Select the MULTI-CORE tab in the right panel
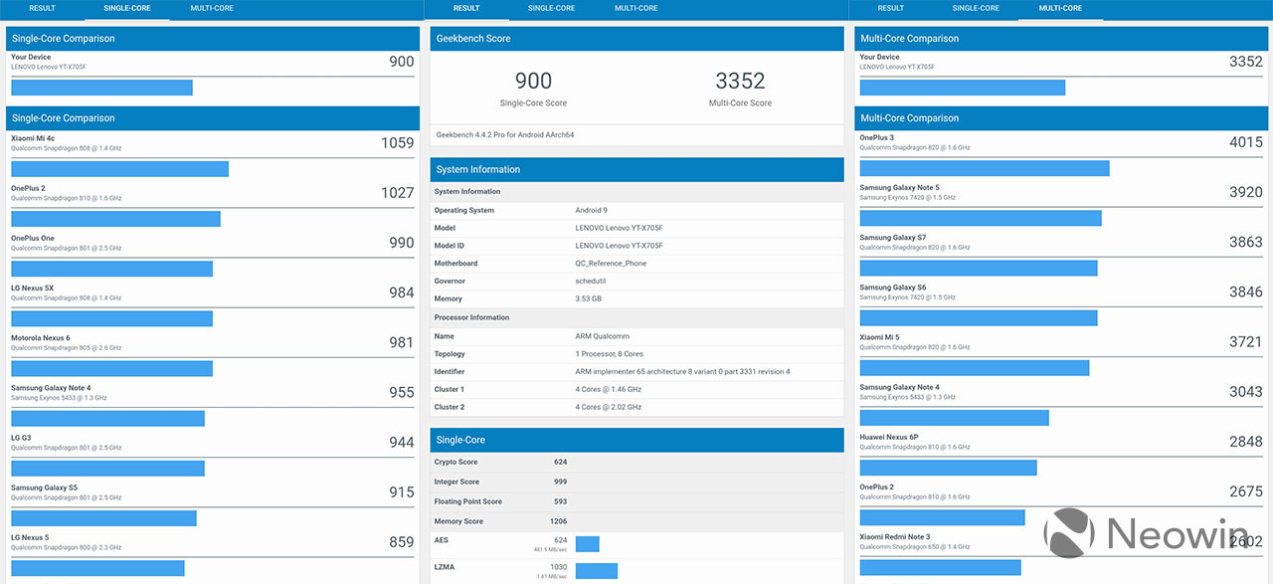The image size is (1273, 584). (x=1060, y=8)
